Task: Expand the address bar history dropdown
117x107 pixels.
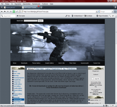Action: tap(97, 12)
